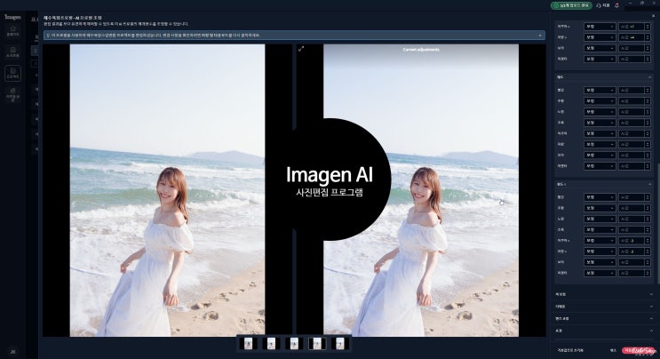Select the second thumbnail in filmstrip

pyautogui.click(x=272, y=344)
